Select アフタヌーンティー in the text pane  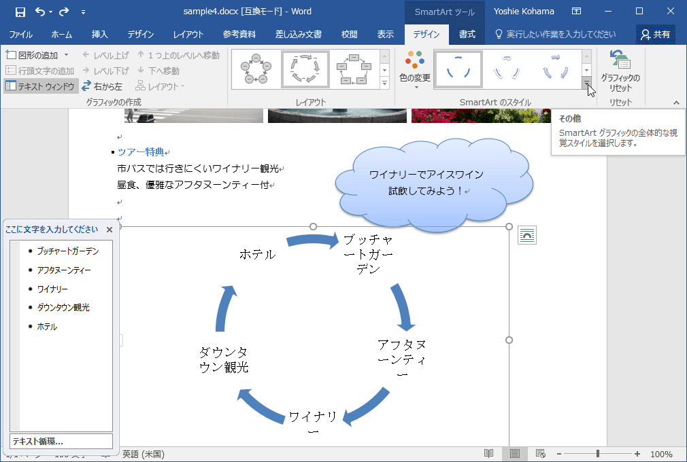click(x=64, y=270)
